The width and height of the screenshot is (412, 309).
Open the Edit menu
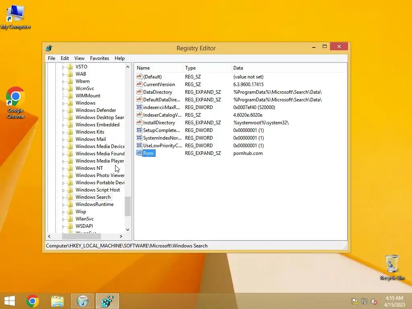(x=65, y=58)
